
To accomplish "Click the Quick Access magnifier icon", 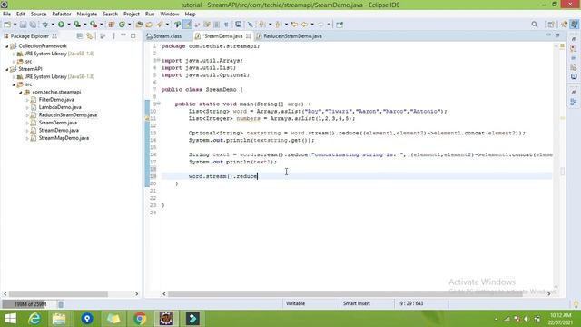I will tap(535, 25).
